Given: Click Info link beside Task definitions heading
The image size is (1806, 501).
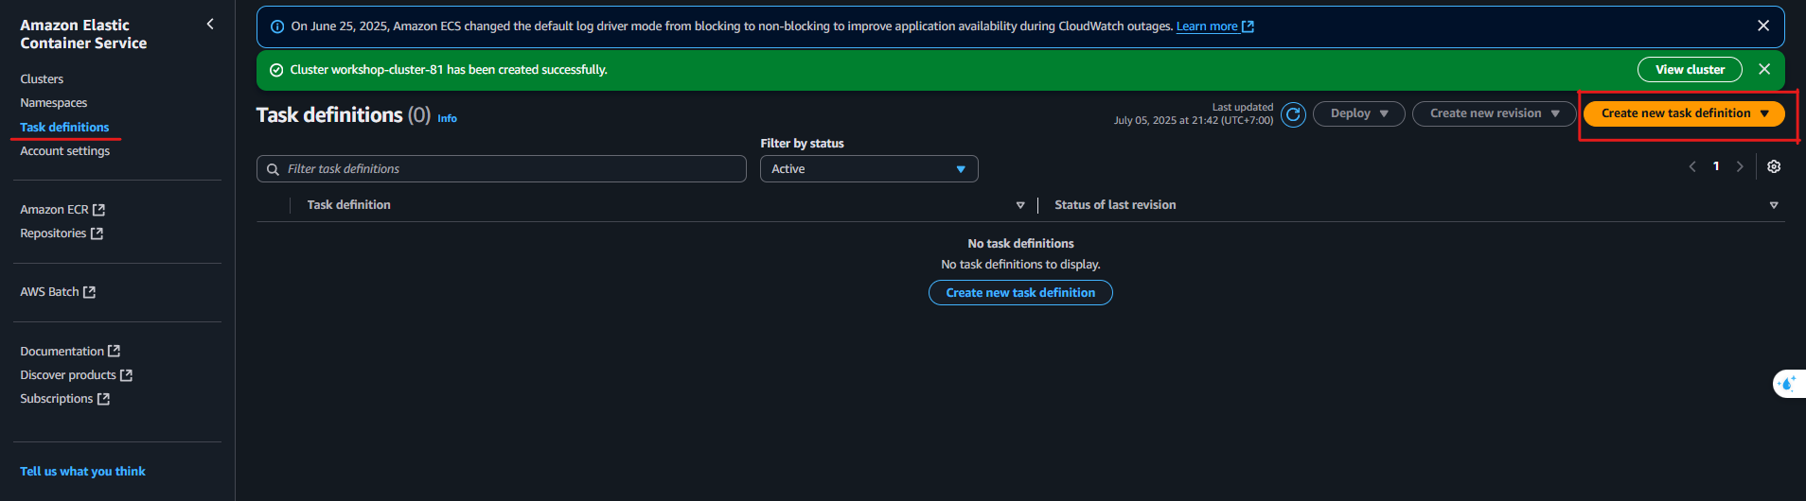Looking at the screenshot, I should [447, 119].
